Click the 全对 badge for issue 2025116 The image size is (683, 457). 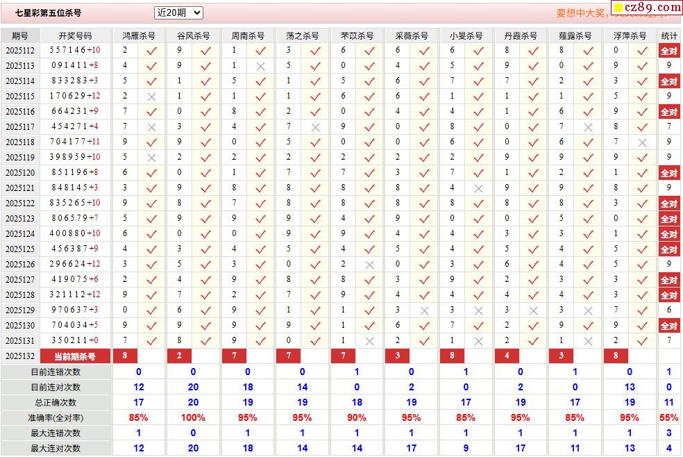point(669,112)
